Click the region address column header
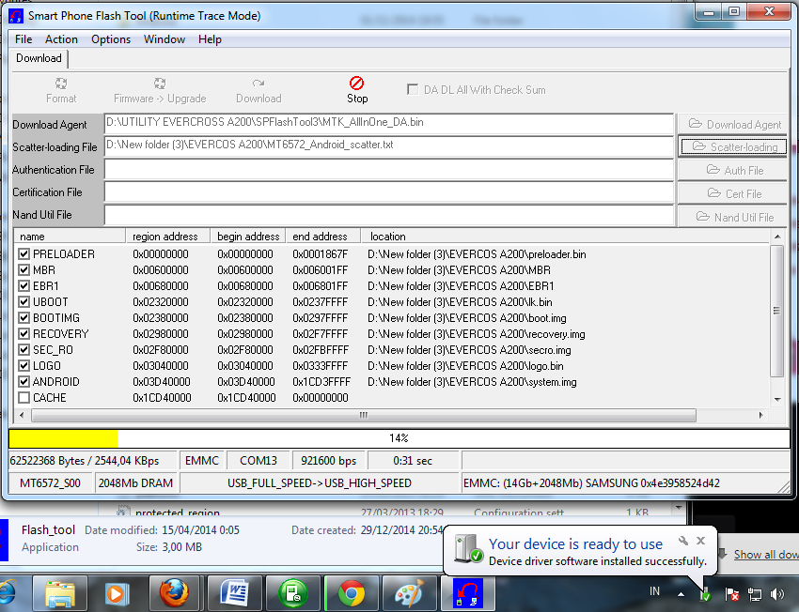799x612 pixels. click(x=168, y=237)
